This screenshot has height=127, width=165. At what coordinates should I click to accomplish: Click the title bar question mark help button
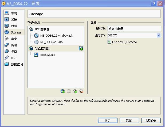(x=154, y=4)
